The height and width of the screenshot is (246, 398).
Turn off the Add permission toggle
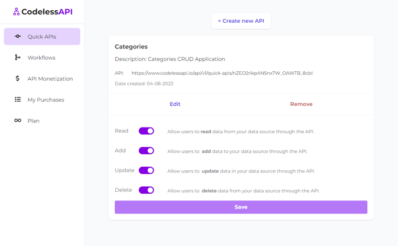coord(146,151)
